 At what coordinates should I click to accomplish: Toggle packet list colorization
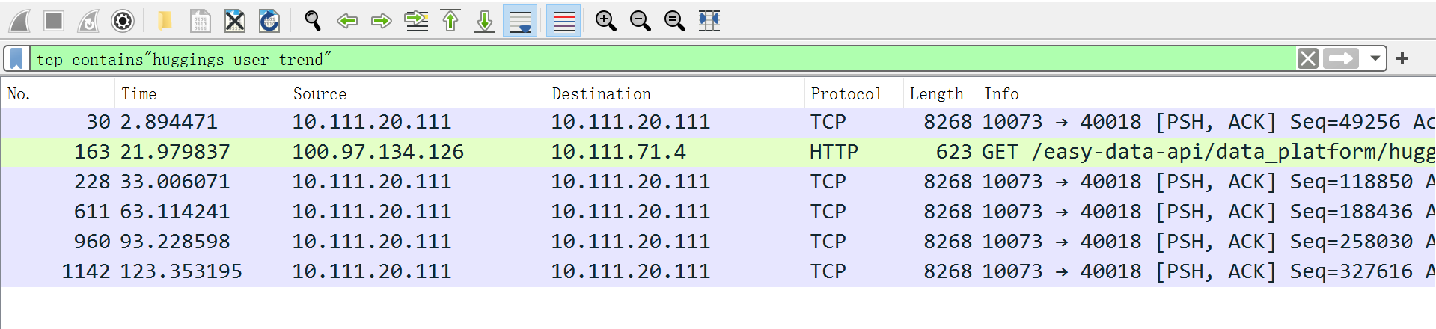(x=563, y=21)
